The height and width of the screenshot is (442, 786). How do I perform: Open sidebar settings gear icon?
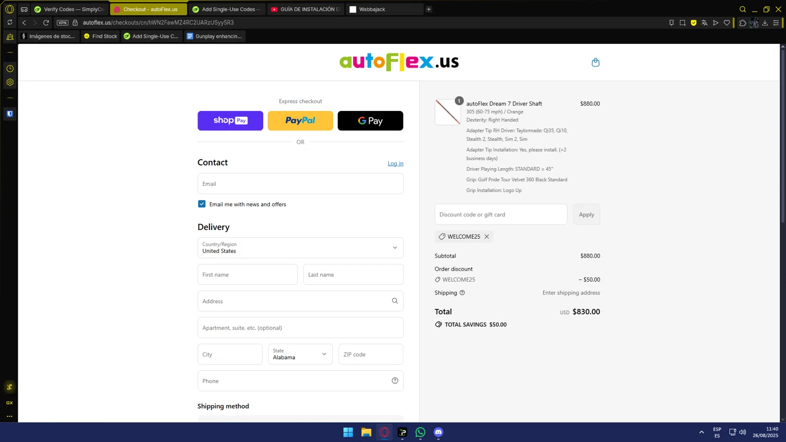point(9,82)
